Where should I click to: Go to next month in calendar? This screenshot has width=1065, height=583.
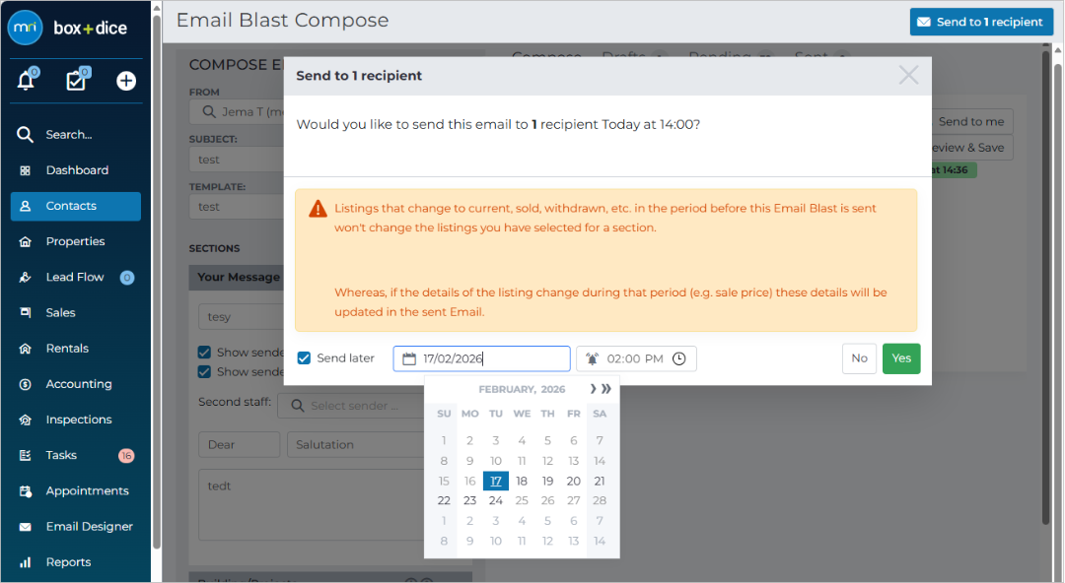tap(593, 389)
